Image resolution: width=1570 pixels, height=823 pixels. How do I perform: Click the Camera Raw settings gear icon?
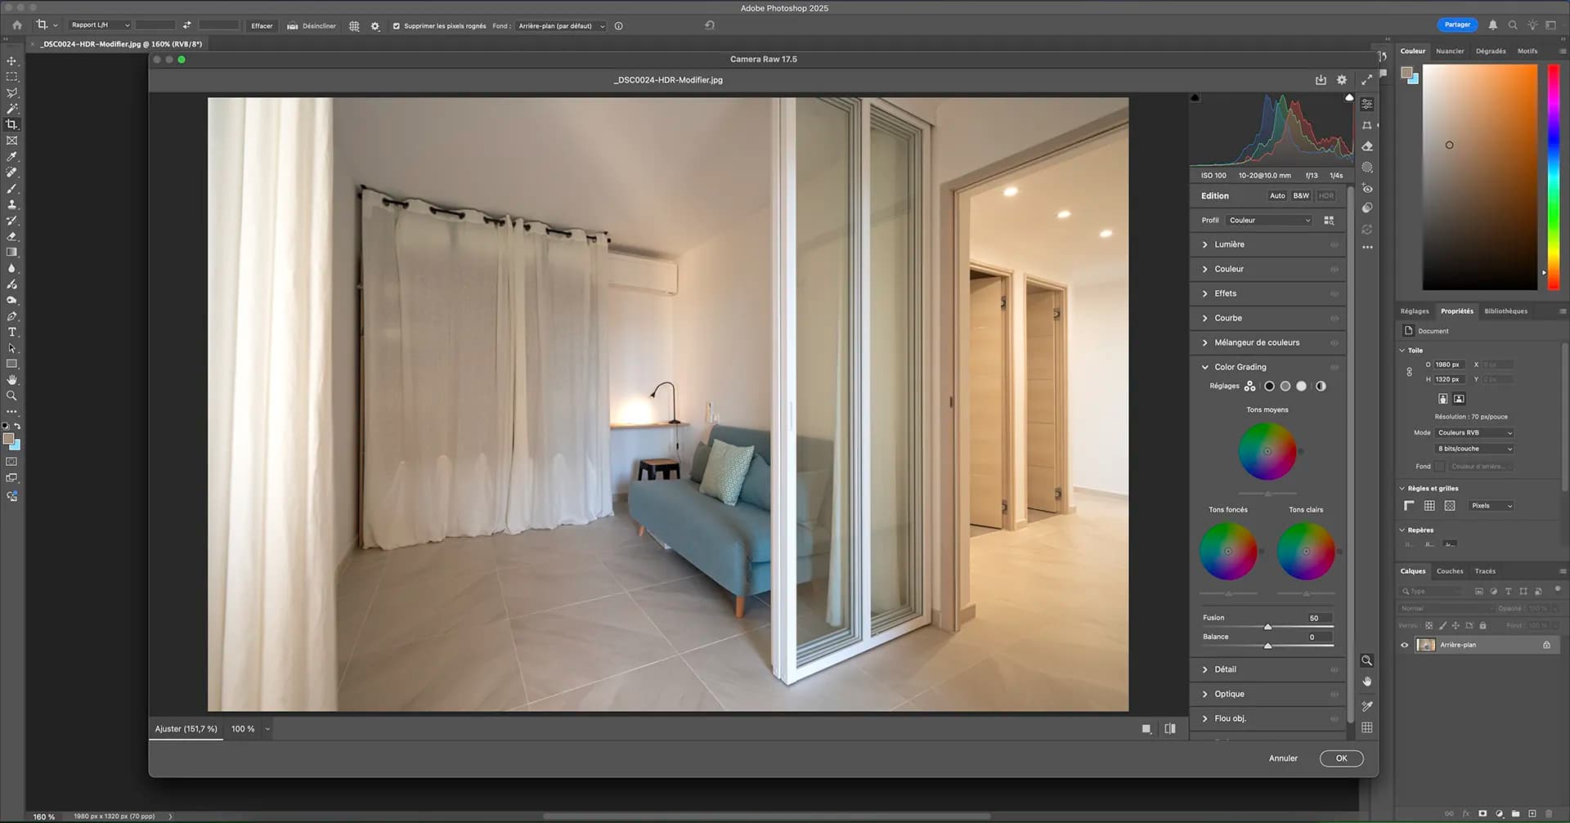(1342, 80)
